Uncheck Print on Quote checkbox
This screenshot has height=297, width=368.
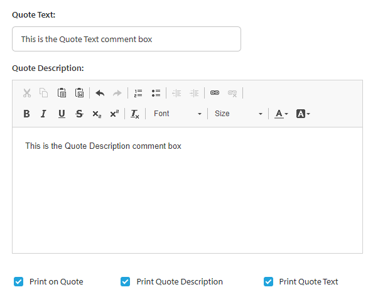[x=19, y=282]
